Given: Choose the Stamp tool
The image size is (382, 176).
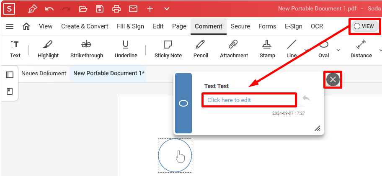Looking at the screenshot, I should [267, 49].
